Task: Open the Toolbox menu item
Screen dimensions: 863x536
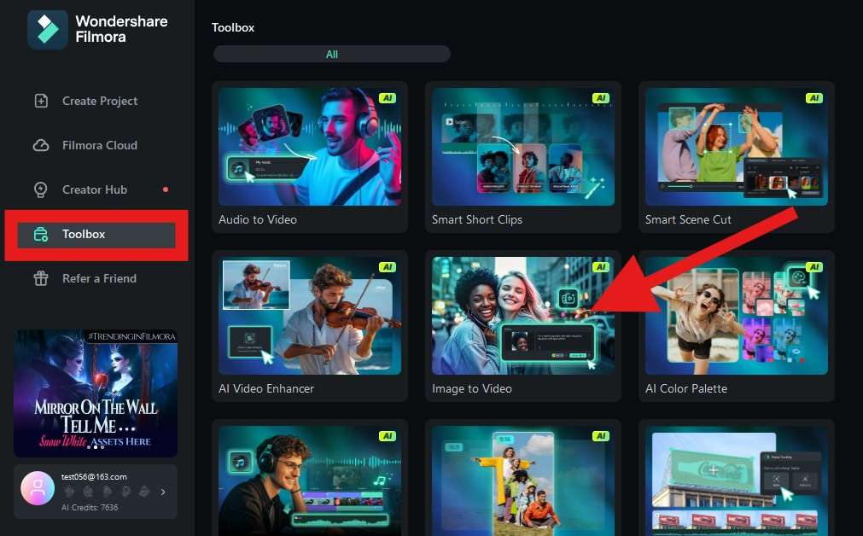Action: click(x=96, y=235)
